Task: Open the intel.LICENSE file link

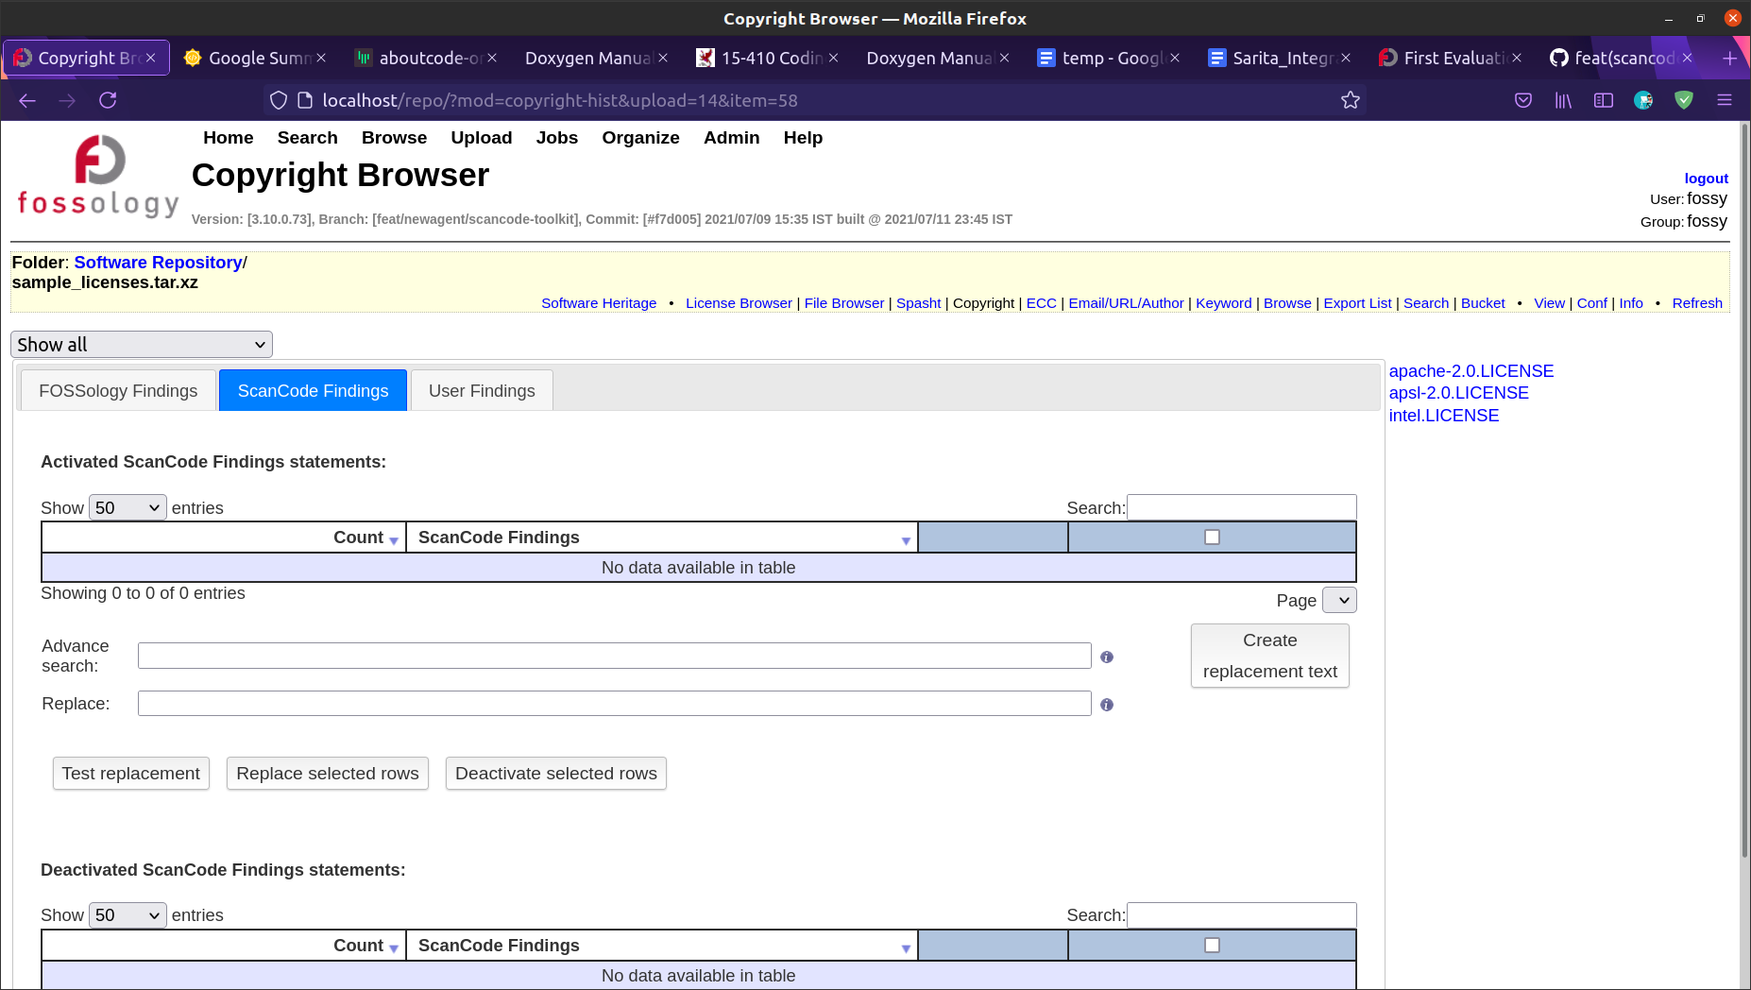Action: 1444,416
